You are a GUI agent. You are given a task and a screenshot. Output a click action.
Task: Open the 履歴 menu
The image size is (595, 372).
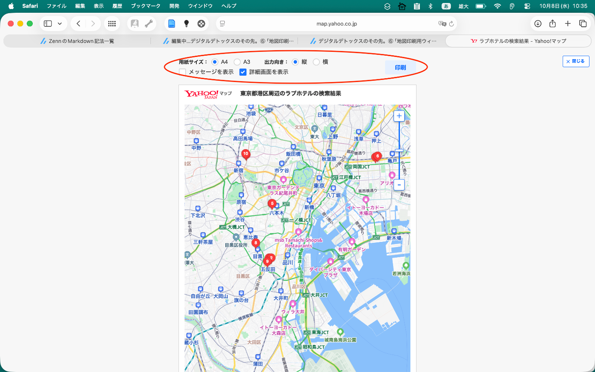coord(117,6)
